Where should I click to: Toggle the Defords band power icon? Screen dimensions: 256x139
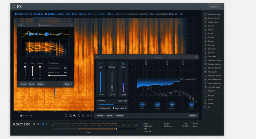click(x=112, y=64)
